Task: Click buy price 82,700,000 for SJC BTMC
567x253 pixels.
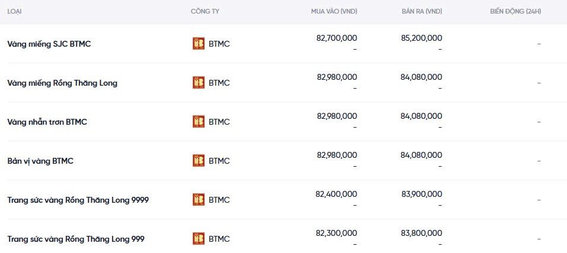Action: click(x=337, y=38)
